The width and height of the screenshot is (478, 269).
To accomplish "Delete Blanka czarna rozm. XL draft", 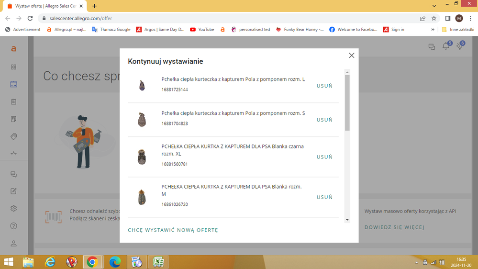I will (324, 157).
